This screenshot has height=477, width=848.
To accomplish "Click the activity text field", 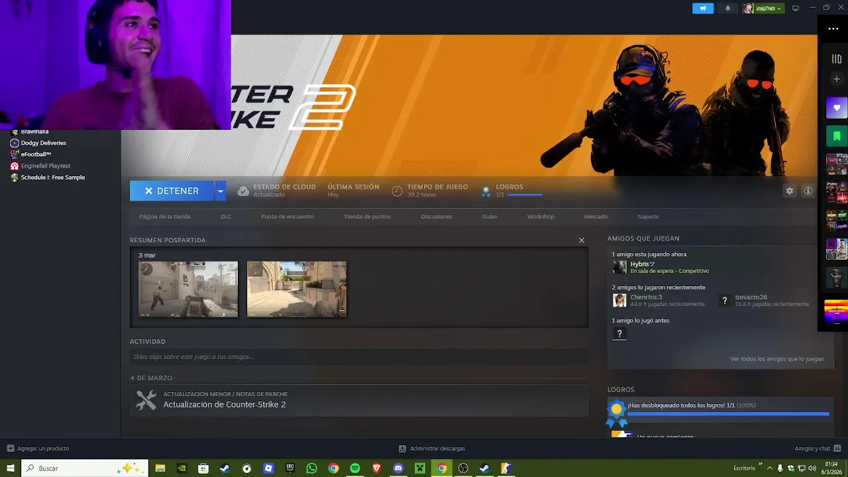I will click(x=359, y=357).
